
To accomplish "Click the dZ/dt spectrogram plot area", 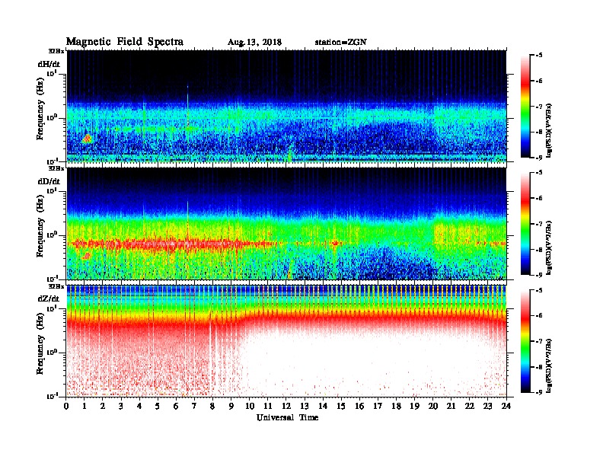I will pyautogui.click(x=286, y=341).
